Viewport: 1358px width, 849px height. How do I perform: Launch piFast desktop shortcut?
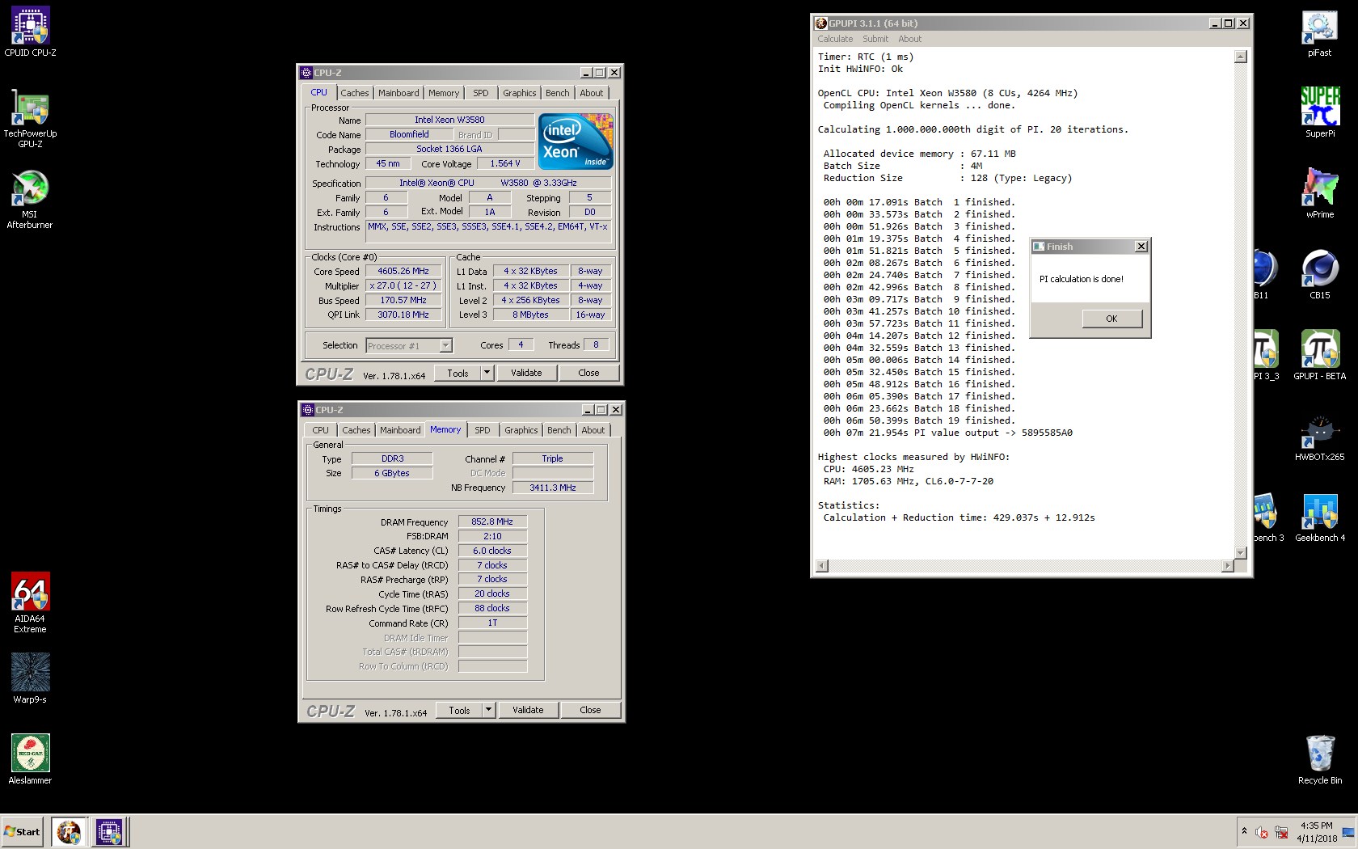click(1319, 32)
